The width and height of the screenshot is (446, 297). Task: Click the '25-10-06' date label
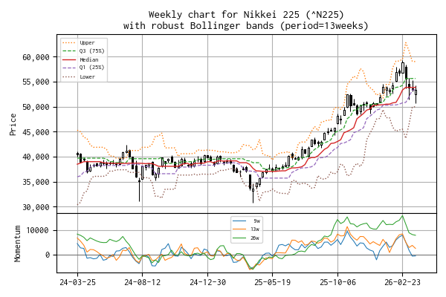point(337,282)
